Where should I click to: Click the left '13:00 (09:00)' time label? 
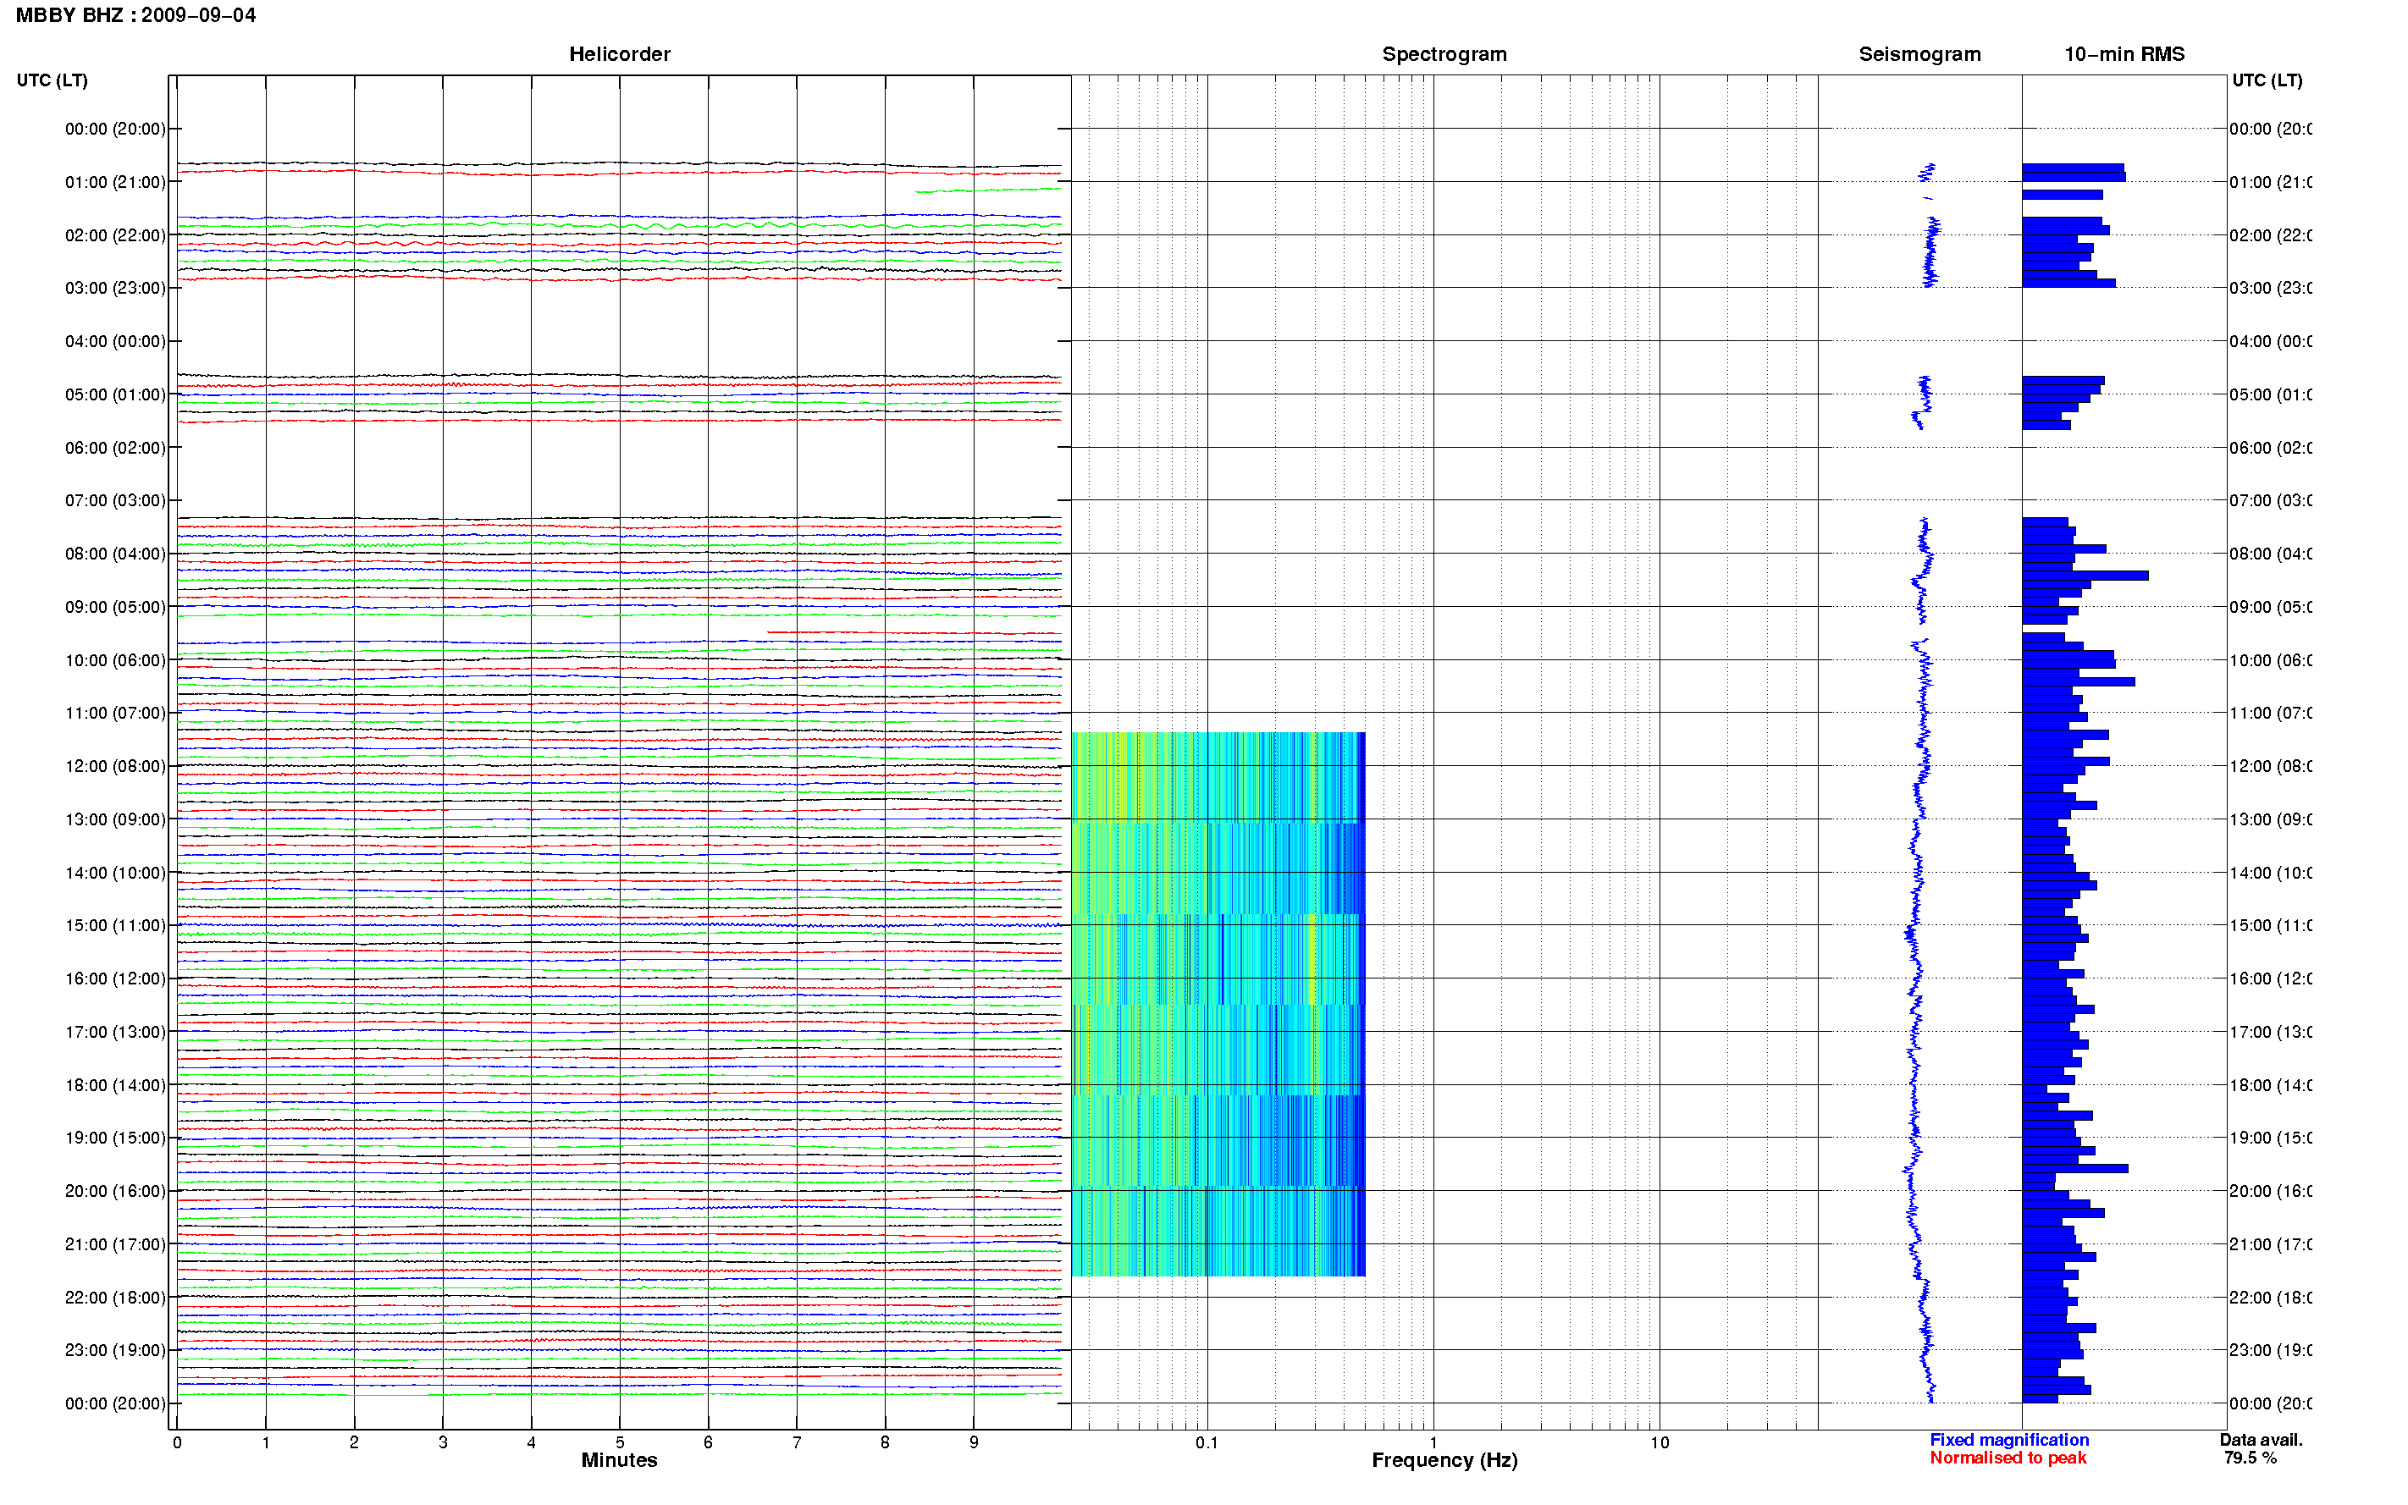pyautogui.click(x=115, y=819)
